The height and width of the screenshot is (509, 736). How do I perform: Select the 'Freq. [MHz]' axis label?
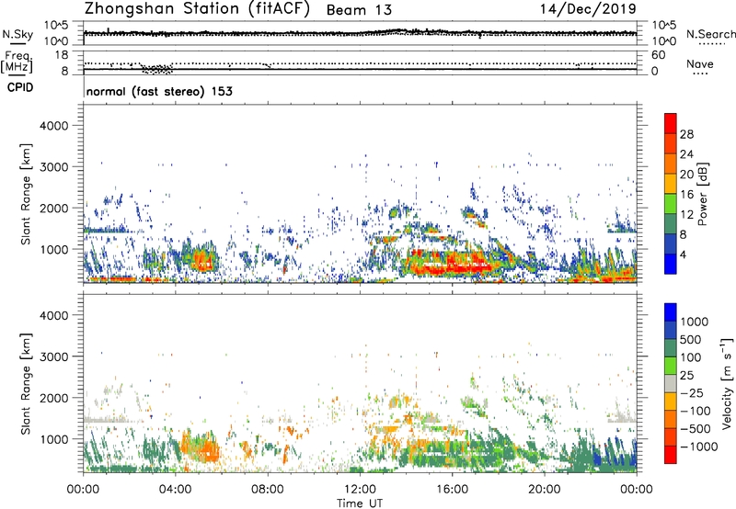pos(17,62)
